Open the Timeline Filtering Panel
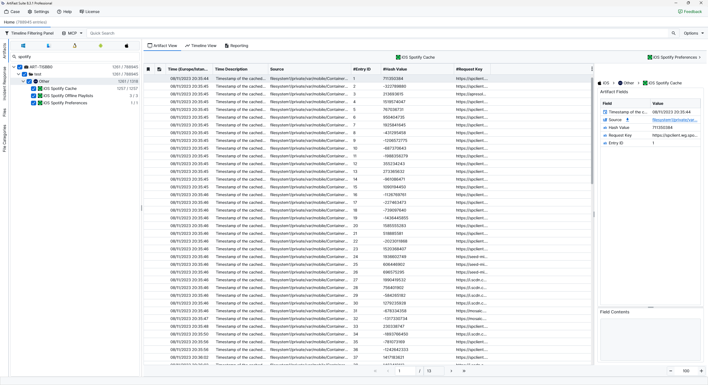The width and height of the screenshot is (708, 385). click(29, 33)
